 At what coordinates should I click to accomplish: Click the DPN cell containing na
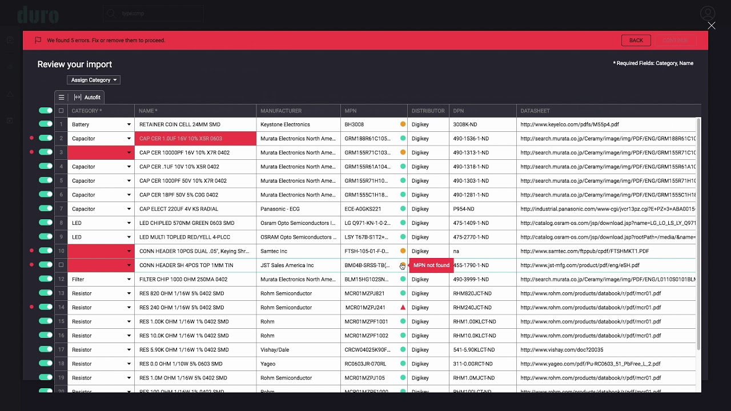coord(483,251)
